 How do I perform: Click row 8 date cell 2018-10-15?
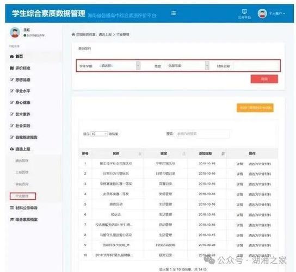(207, 235)
